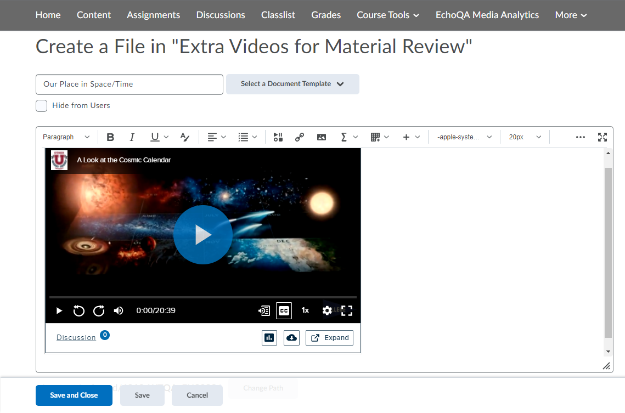
Task: Open the Assignments page
Action: point(153,15)
